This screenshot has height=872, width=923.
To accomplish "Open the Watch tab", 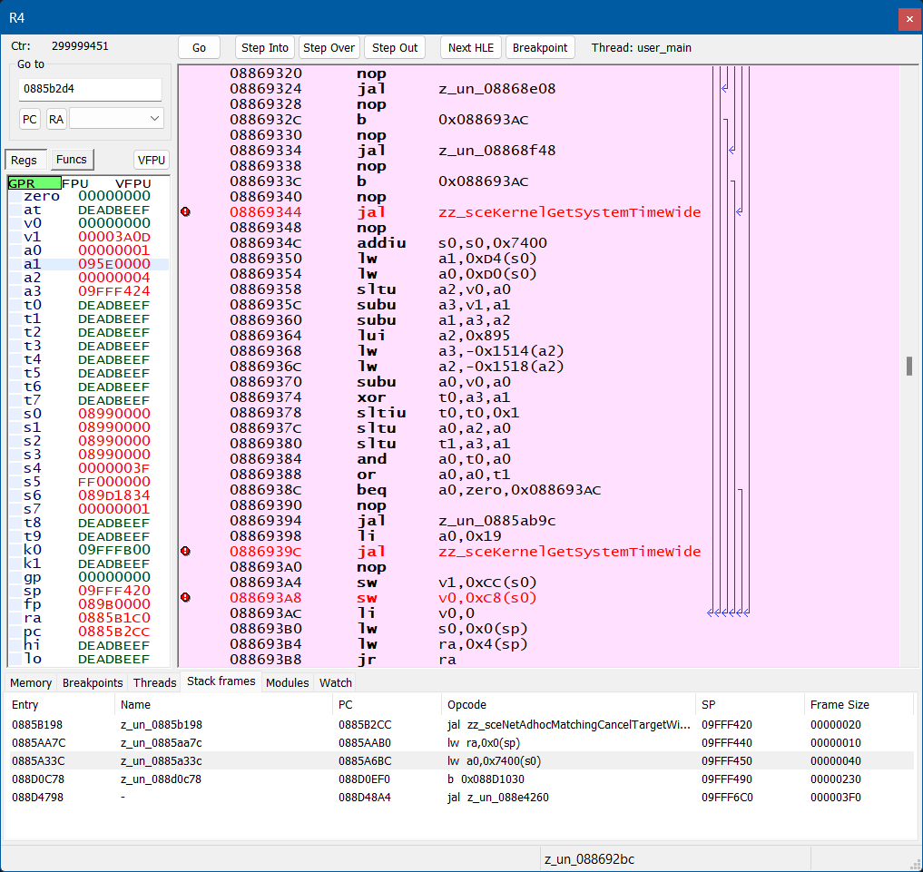I will 336,682.
